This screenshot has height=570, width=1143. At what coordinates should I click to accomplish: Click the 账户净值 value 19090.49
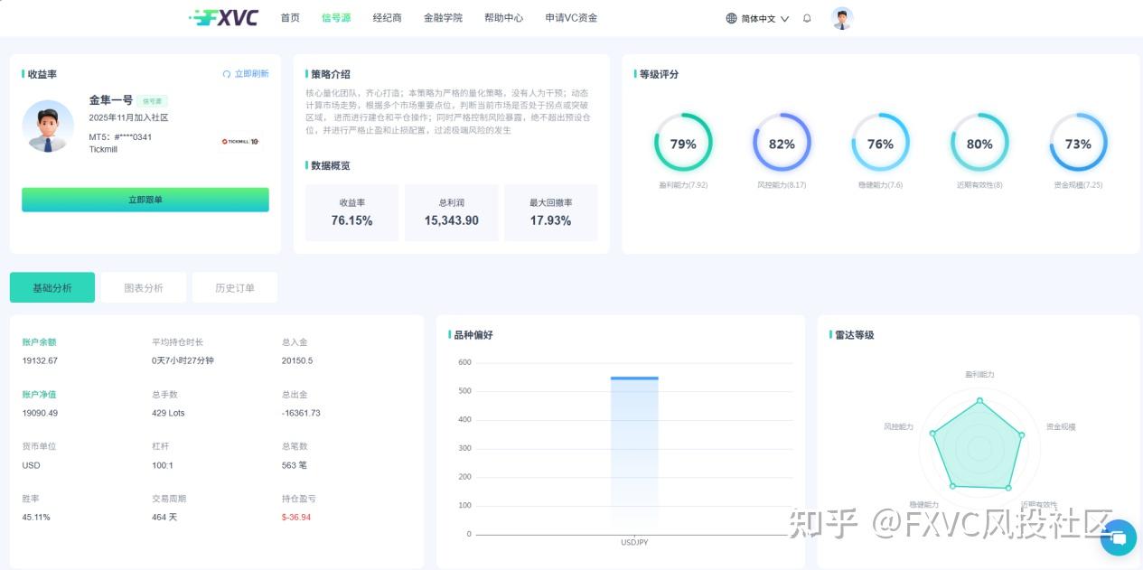pos(40,413)
